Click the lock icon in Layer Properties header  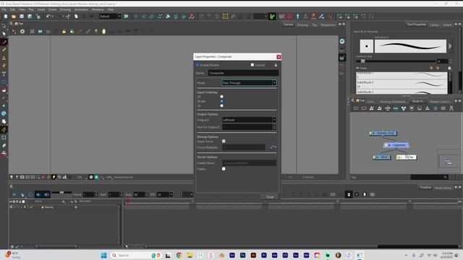tap(276, 65)
